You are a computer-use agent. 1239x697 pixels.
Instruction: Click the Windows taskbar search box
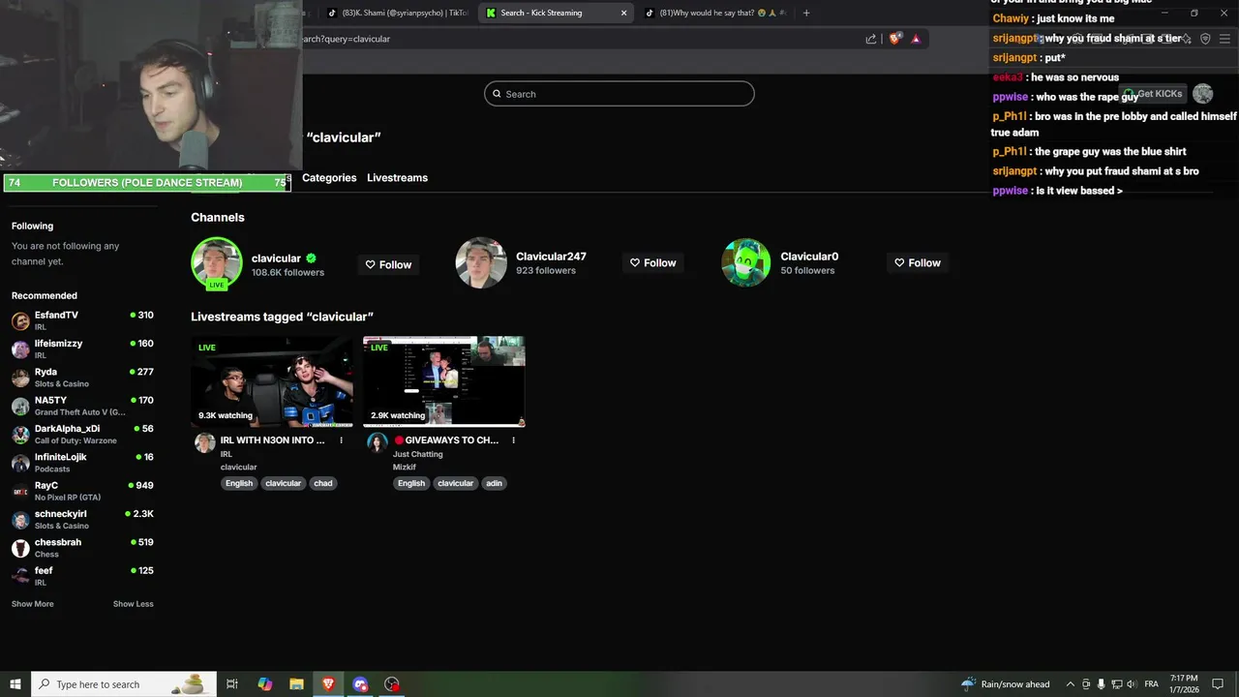tap(124, 684)
